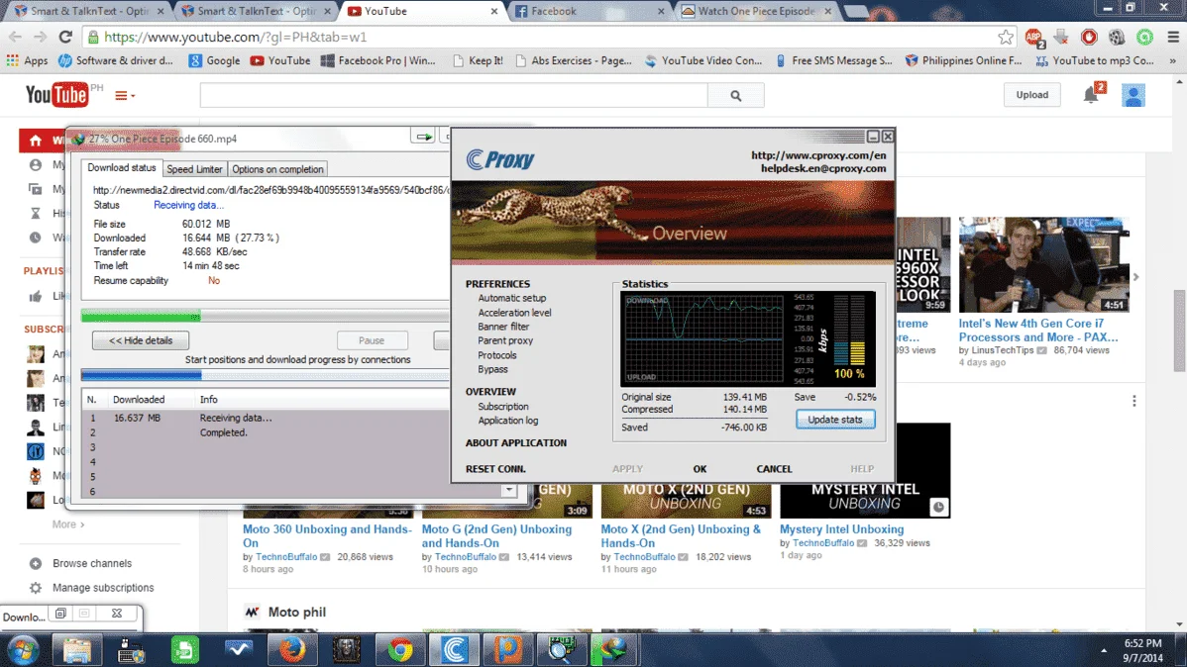Pause the One Piece download
Viewport: 1187px width, 667px height.
click(372, 340)
